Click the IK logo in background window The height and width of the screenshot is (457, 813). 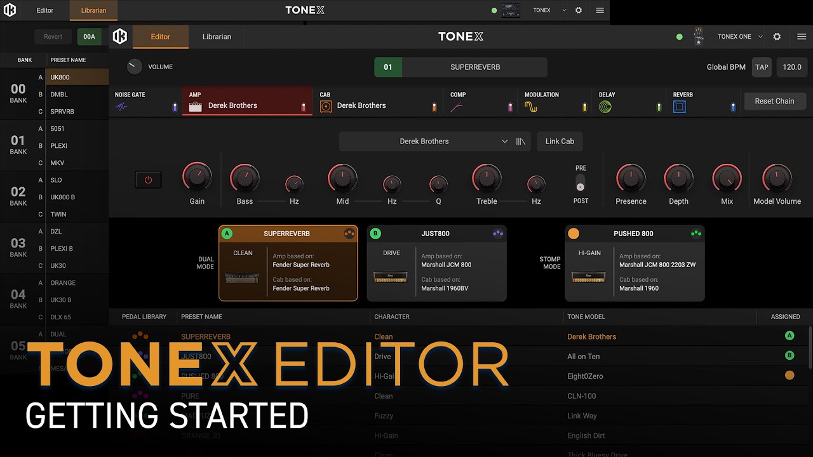pyautogui.click(x=10, y=10)
